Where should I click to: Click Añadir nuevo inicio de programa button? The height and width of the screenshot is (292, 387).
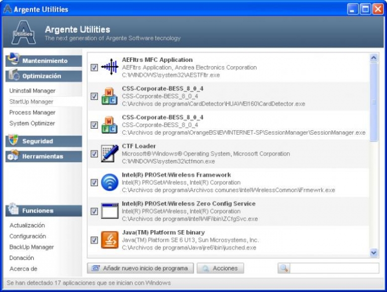pos(140,268)
